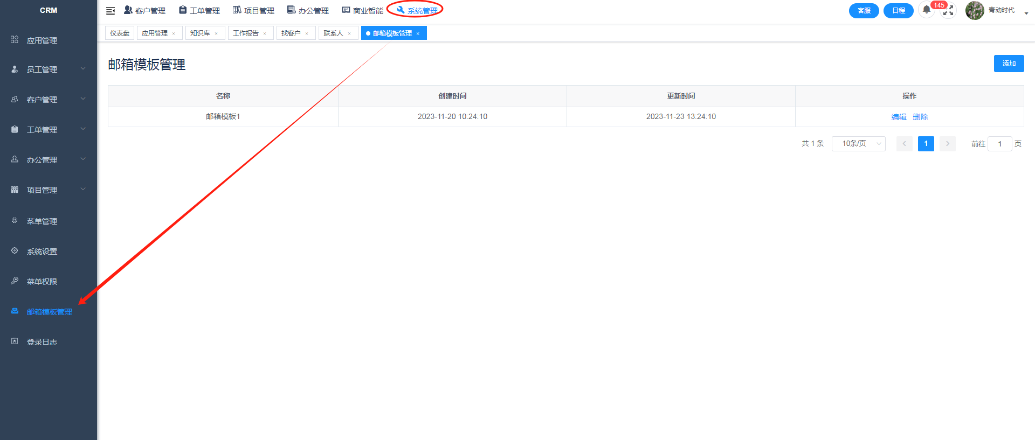Switch to the 工作报告 tab
Image resolution: width=1035 pixels, height=440 pixels.
(245, 33)
